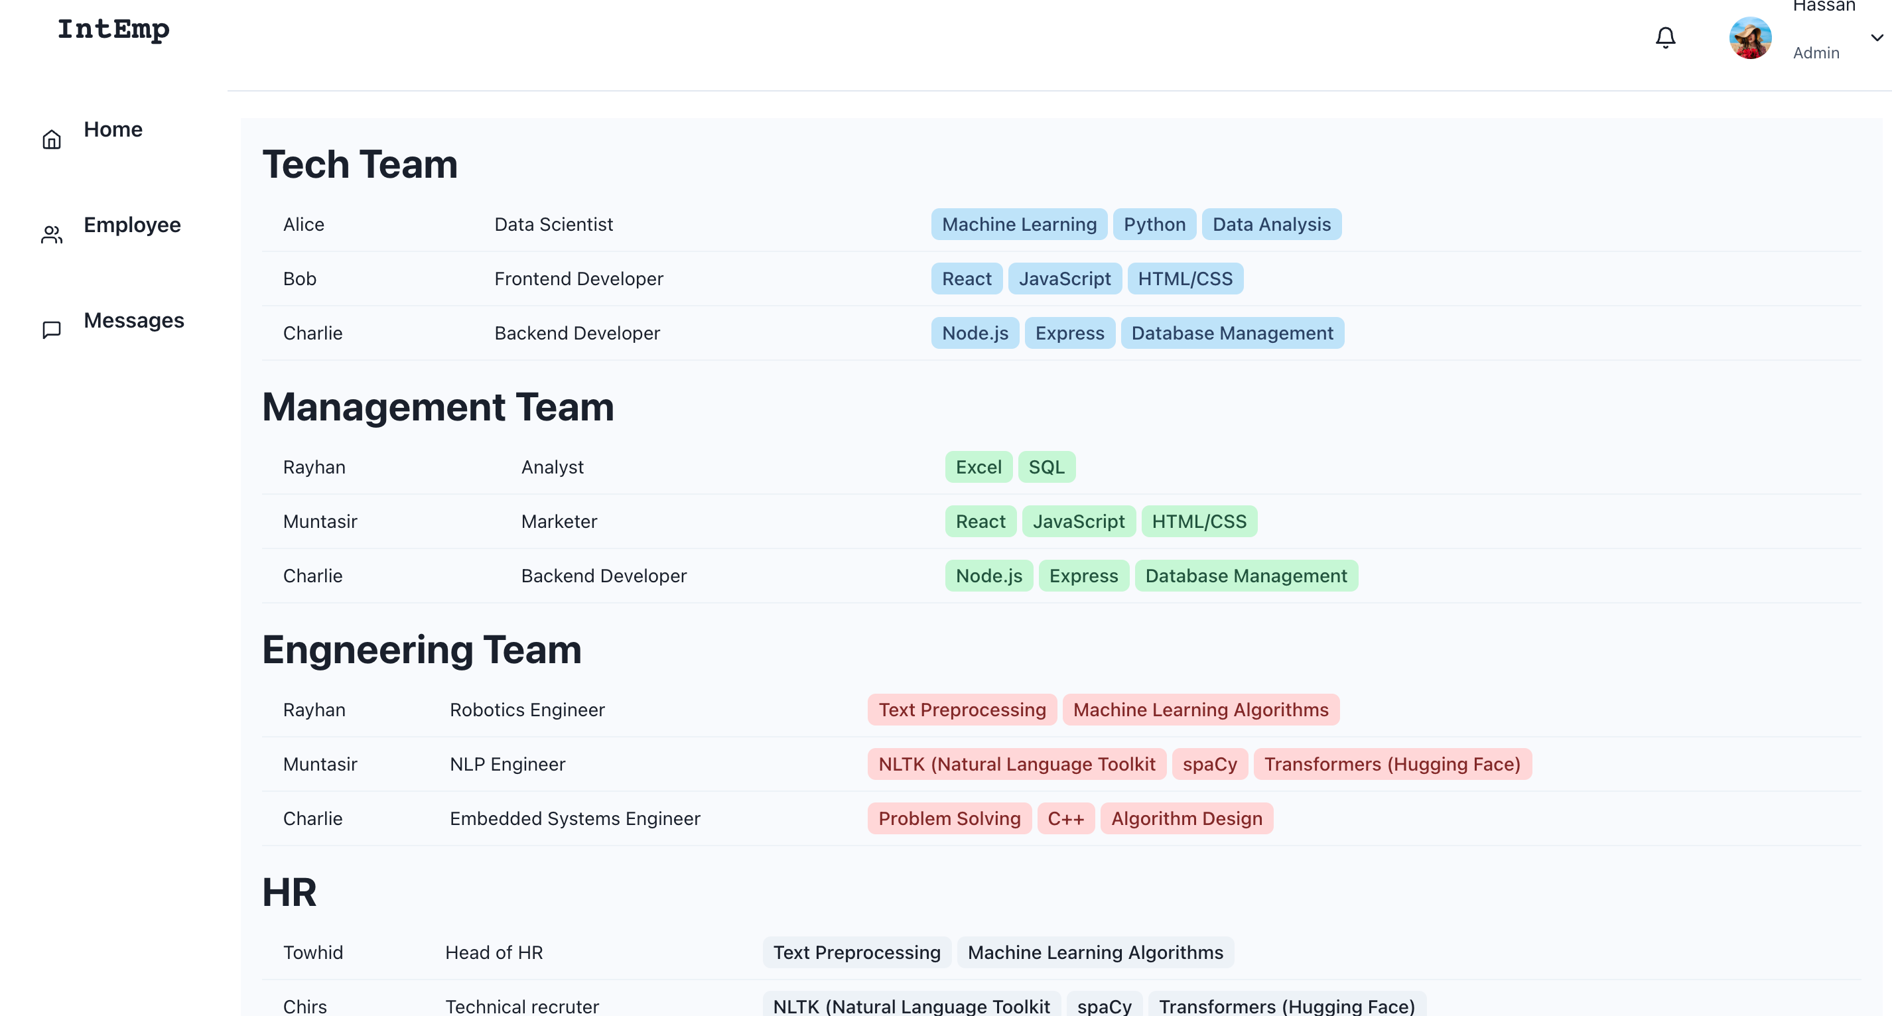Screen dimensions: 1892x1016
Task: Click the Text Preprocessing tag for Towhid
Action: [x=856, y=952]
